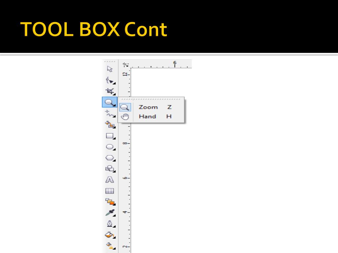Click the highlighted Zoom tool in toolbox
Screen dimensions: 338x253
110,102
